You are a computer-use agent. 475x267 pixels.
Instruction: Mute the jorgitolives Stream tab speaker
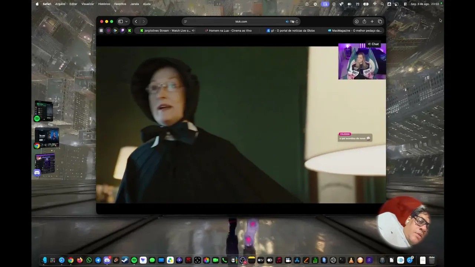[193, 30]
